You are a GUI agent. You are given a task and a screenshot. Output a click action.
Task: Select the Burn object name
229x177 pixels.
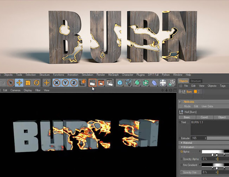(x=189, y=92)
